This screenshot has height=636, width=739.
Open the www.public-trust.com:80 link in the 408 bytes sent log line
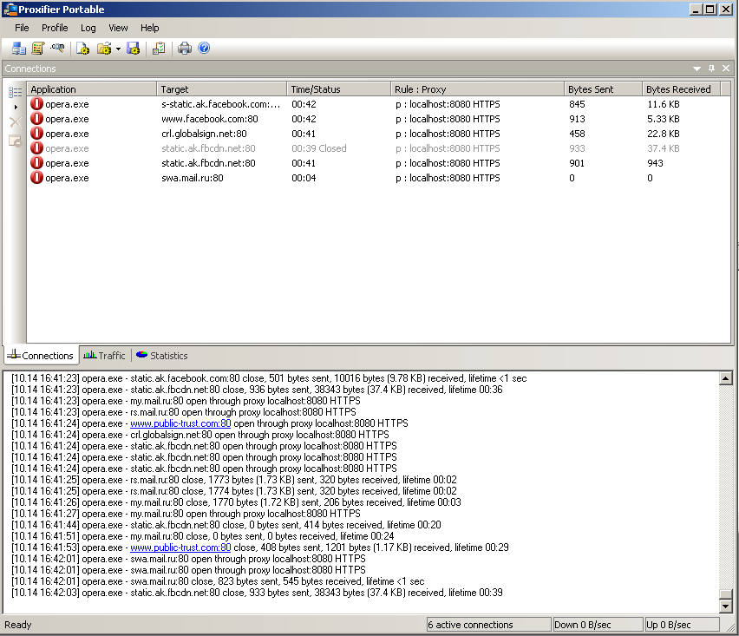click(180, 547)
